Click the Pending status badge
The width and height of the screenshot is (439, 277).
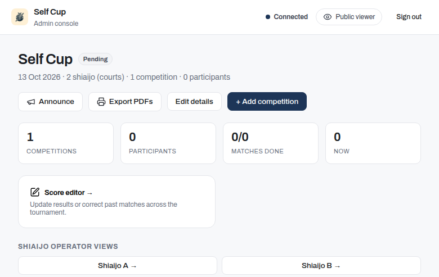coord(95,59)
